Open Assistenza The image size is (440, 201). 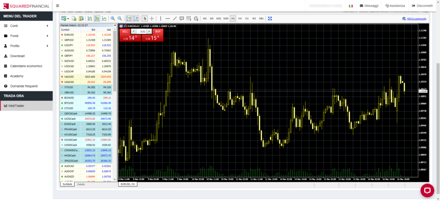pyautogui.click(x=395, y=6)
